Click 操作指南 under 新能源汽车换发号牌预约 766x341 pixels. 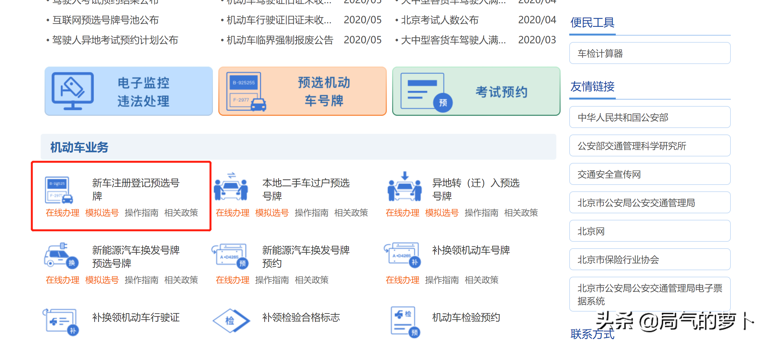coord(272,280)
